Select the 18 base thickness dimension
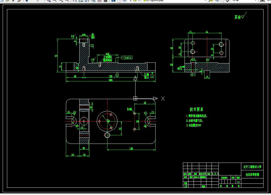271x195 pixels. 61,66
